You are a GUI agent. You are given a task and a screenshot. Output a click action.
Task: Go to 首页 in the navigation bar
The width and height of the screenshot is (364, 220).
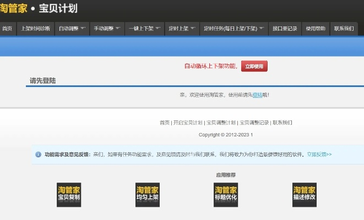point(7,29)
